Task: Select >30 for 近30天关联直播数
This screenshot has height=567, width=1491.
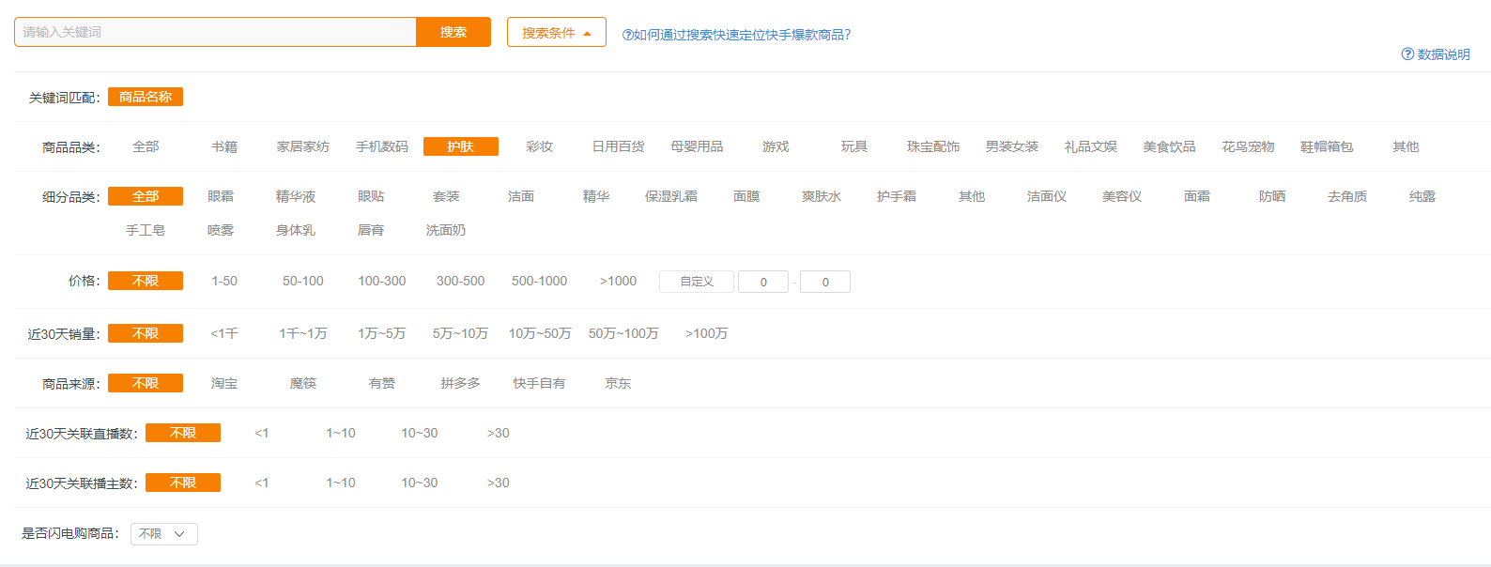Action: coord(498,433)
